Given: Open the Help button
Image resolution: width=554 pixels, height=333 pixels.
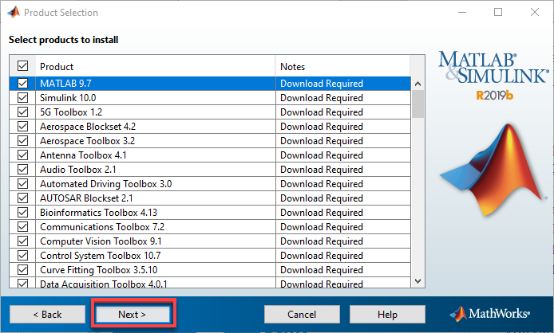Looking at the screenshot, I should pyautogui.click(x=387, y=315).
